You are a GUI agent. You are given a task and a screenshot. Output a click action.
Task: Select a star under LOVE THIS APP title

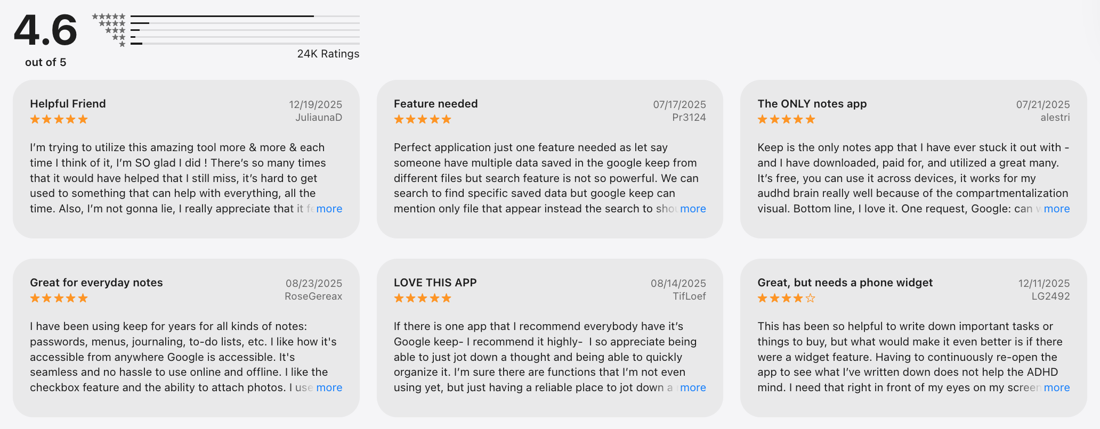point(422,298)
